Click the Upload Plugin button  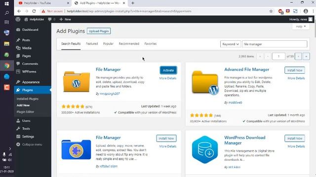[99, 31]
